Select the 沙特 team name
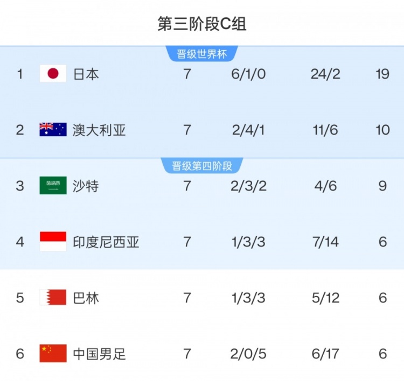Image resolution: width=404 pixels, height=381 pixels. (x=86, y=186)
